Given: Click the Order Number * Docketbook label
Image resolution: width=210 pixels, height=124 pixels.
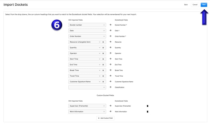Looking at the screenshot, I should (120, 36).
